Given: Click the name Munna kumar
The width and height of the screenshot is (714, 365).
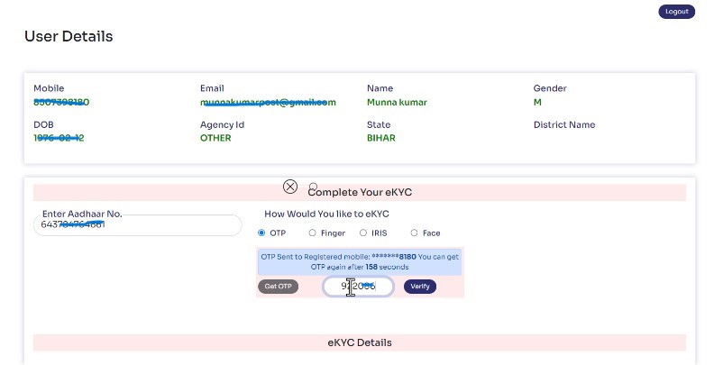Looking at the screenshot, I should pyautogui.click(x=397, y=103).
